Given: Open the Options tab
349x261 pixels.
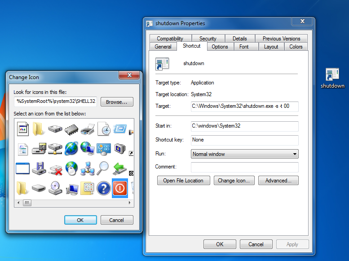Looking at the screenshot, I should pos(220,47).
